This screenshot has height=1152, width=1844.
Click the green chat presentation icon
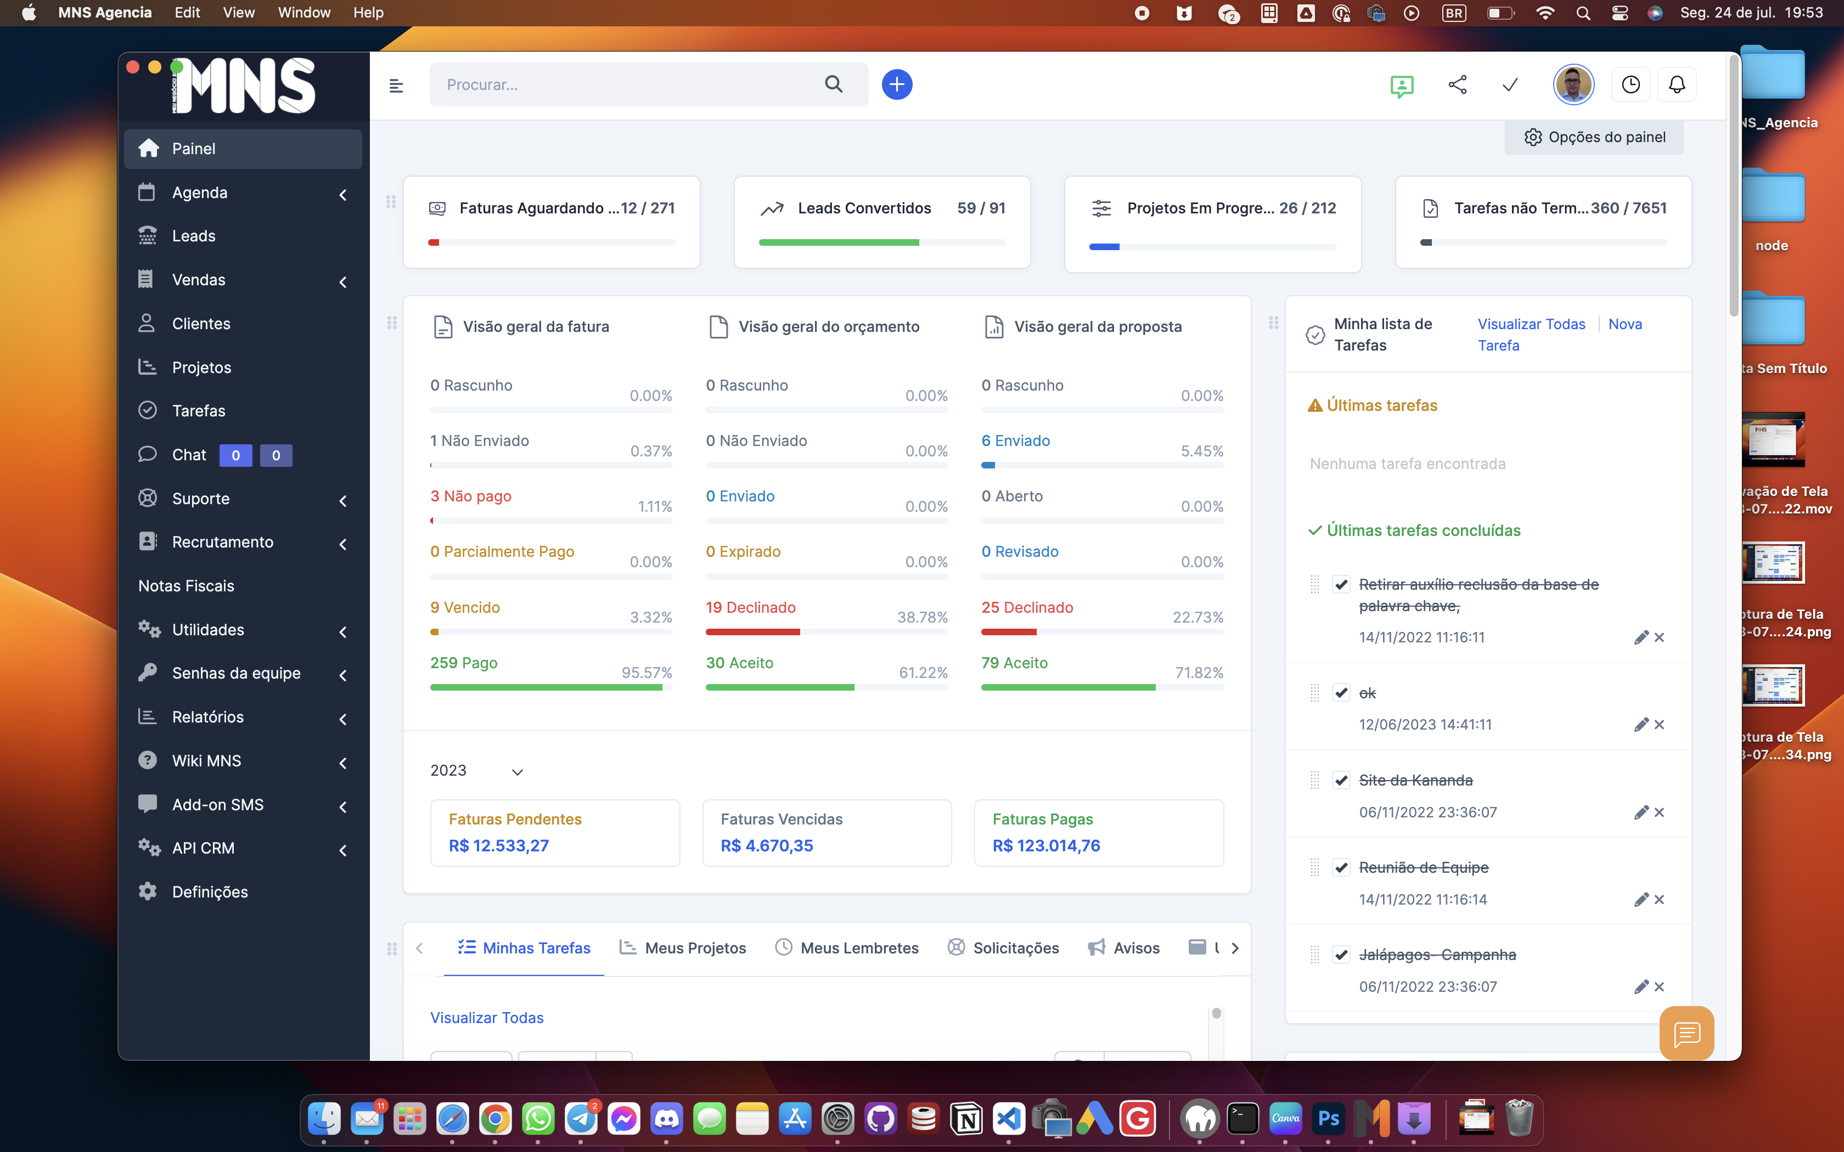point(1401,86)
